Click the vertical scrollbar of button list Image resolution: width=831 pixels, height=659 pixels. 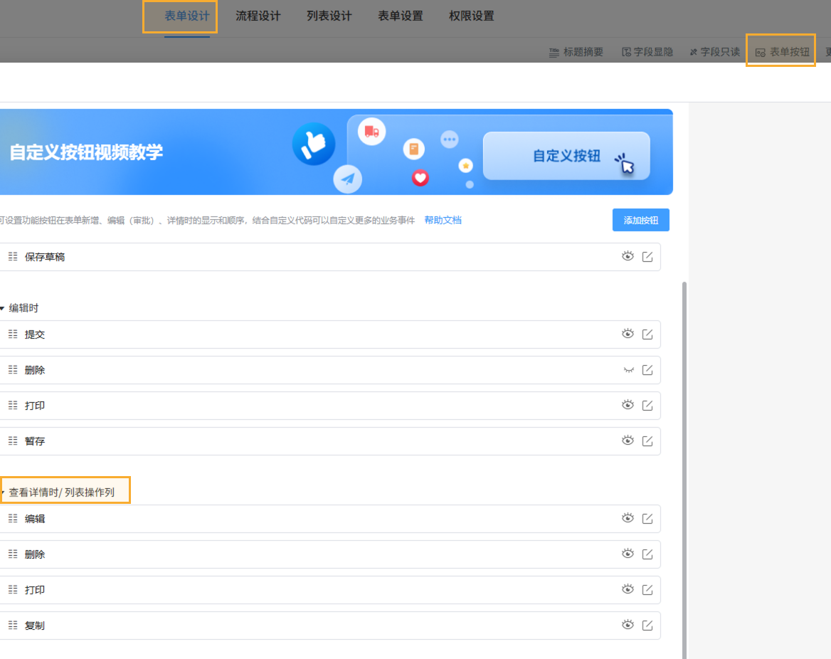684,469
